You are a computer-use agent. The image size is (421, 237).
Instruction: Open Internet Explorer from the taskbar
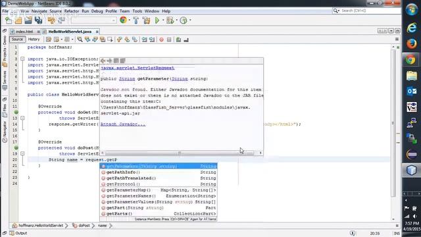(411, 28)
